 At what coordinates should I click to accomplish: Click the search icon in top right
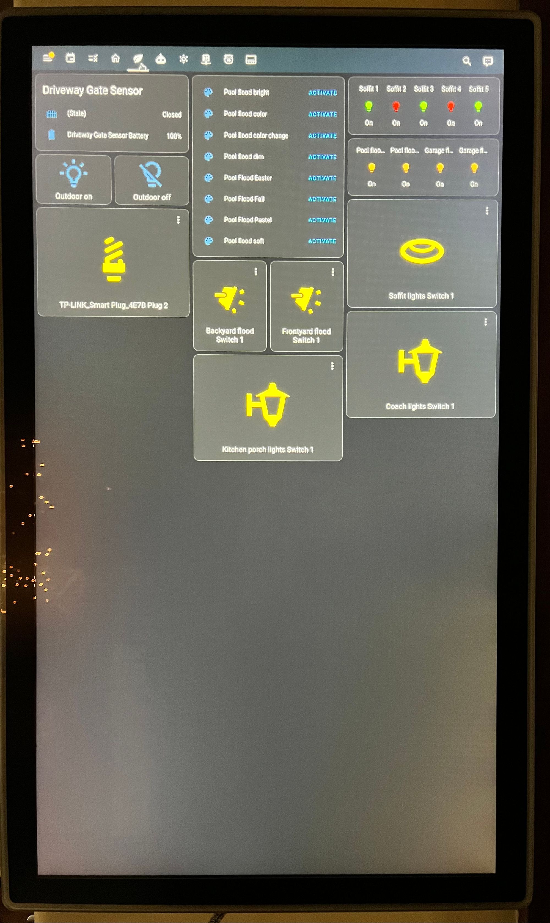click(468, 60)
